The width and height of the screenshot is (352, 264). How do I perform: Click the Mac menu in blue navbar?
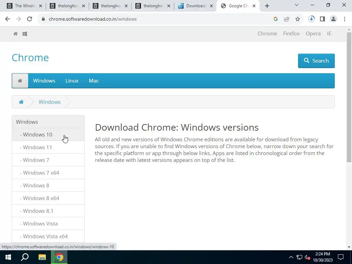pyautogui.click(x=93, y=80)
